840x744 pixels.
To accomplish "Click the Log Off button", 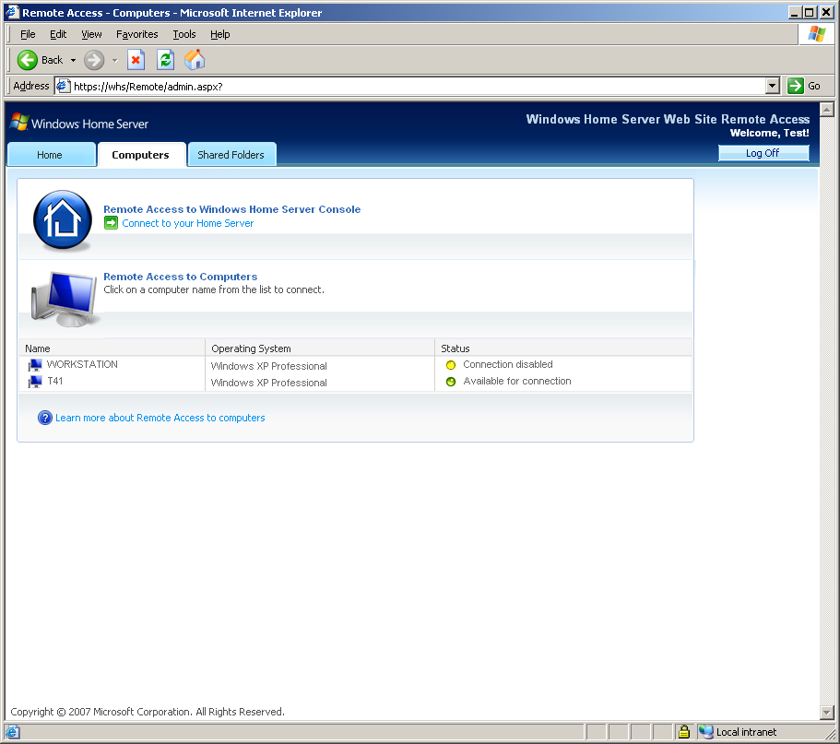I will pos(763,153).
